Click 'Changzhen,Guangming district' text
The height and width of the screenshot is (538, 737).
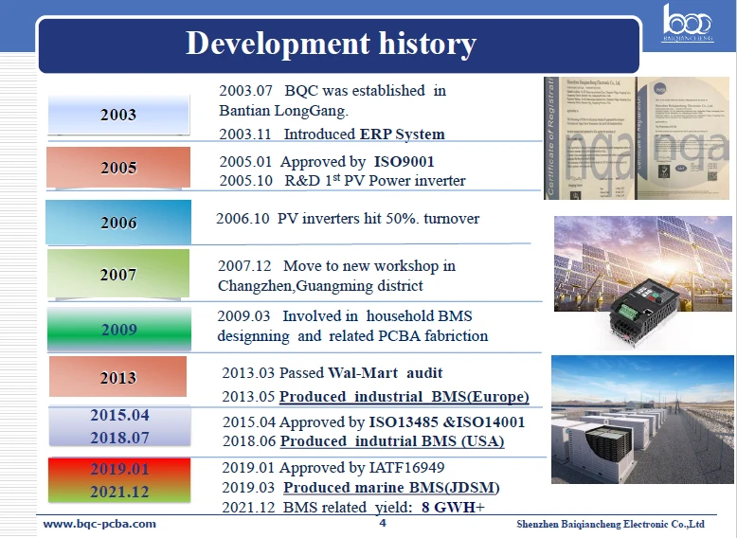[x=320, y=286]
